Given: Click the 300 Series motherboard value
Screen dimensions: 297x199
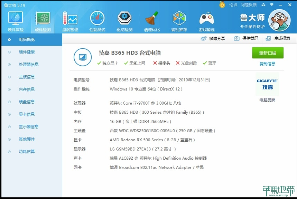Looking at the screenshot, I should (157, 112).
